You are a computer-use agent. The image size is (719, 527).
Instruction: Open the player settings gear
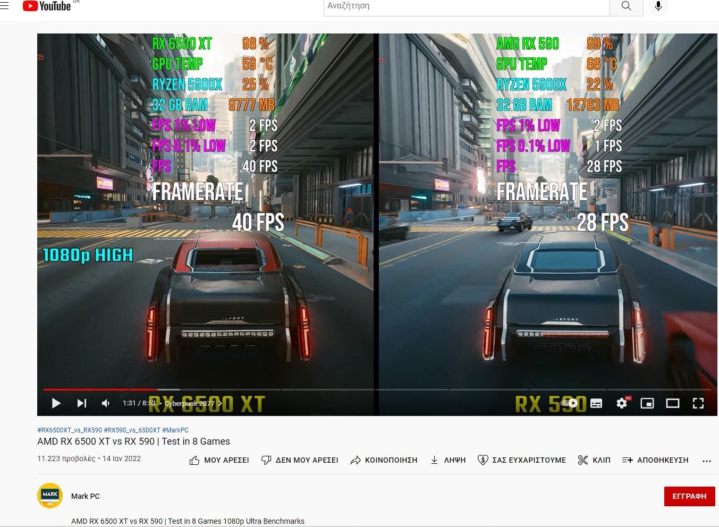622,403
